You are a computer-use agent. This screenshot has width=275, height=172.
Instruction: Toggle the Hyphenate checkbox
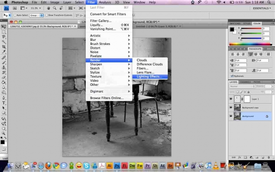pos(232,76)
